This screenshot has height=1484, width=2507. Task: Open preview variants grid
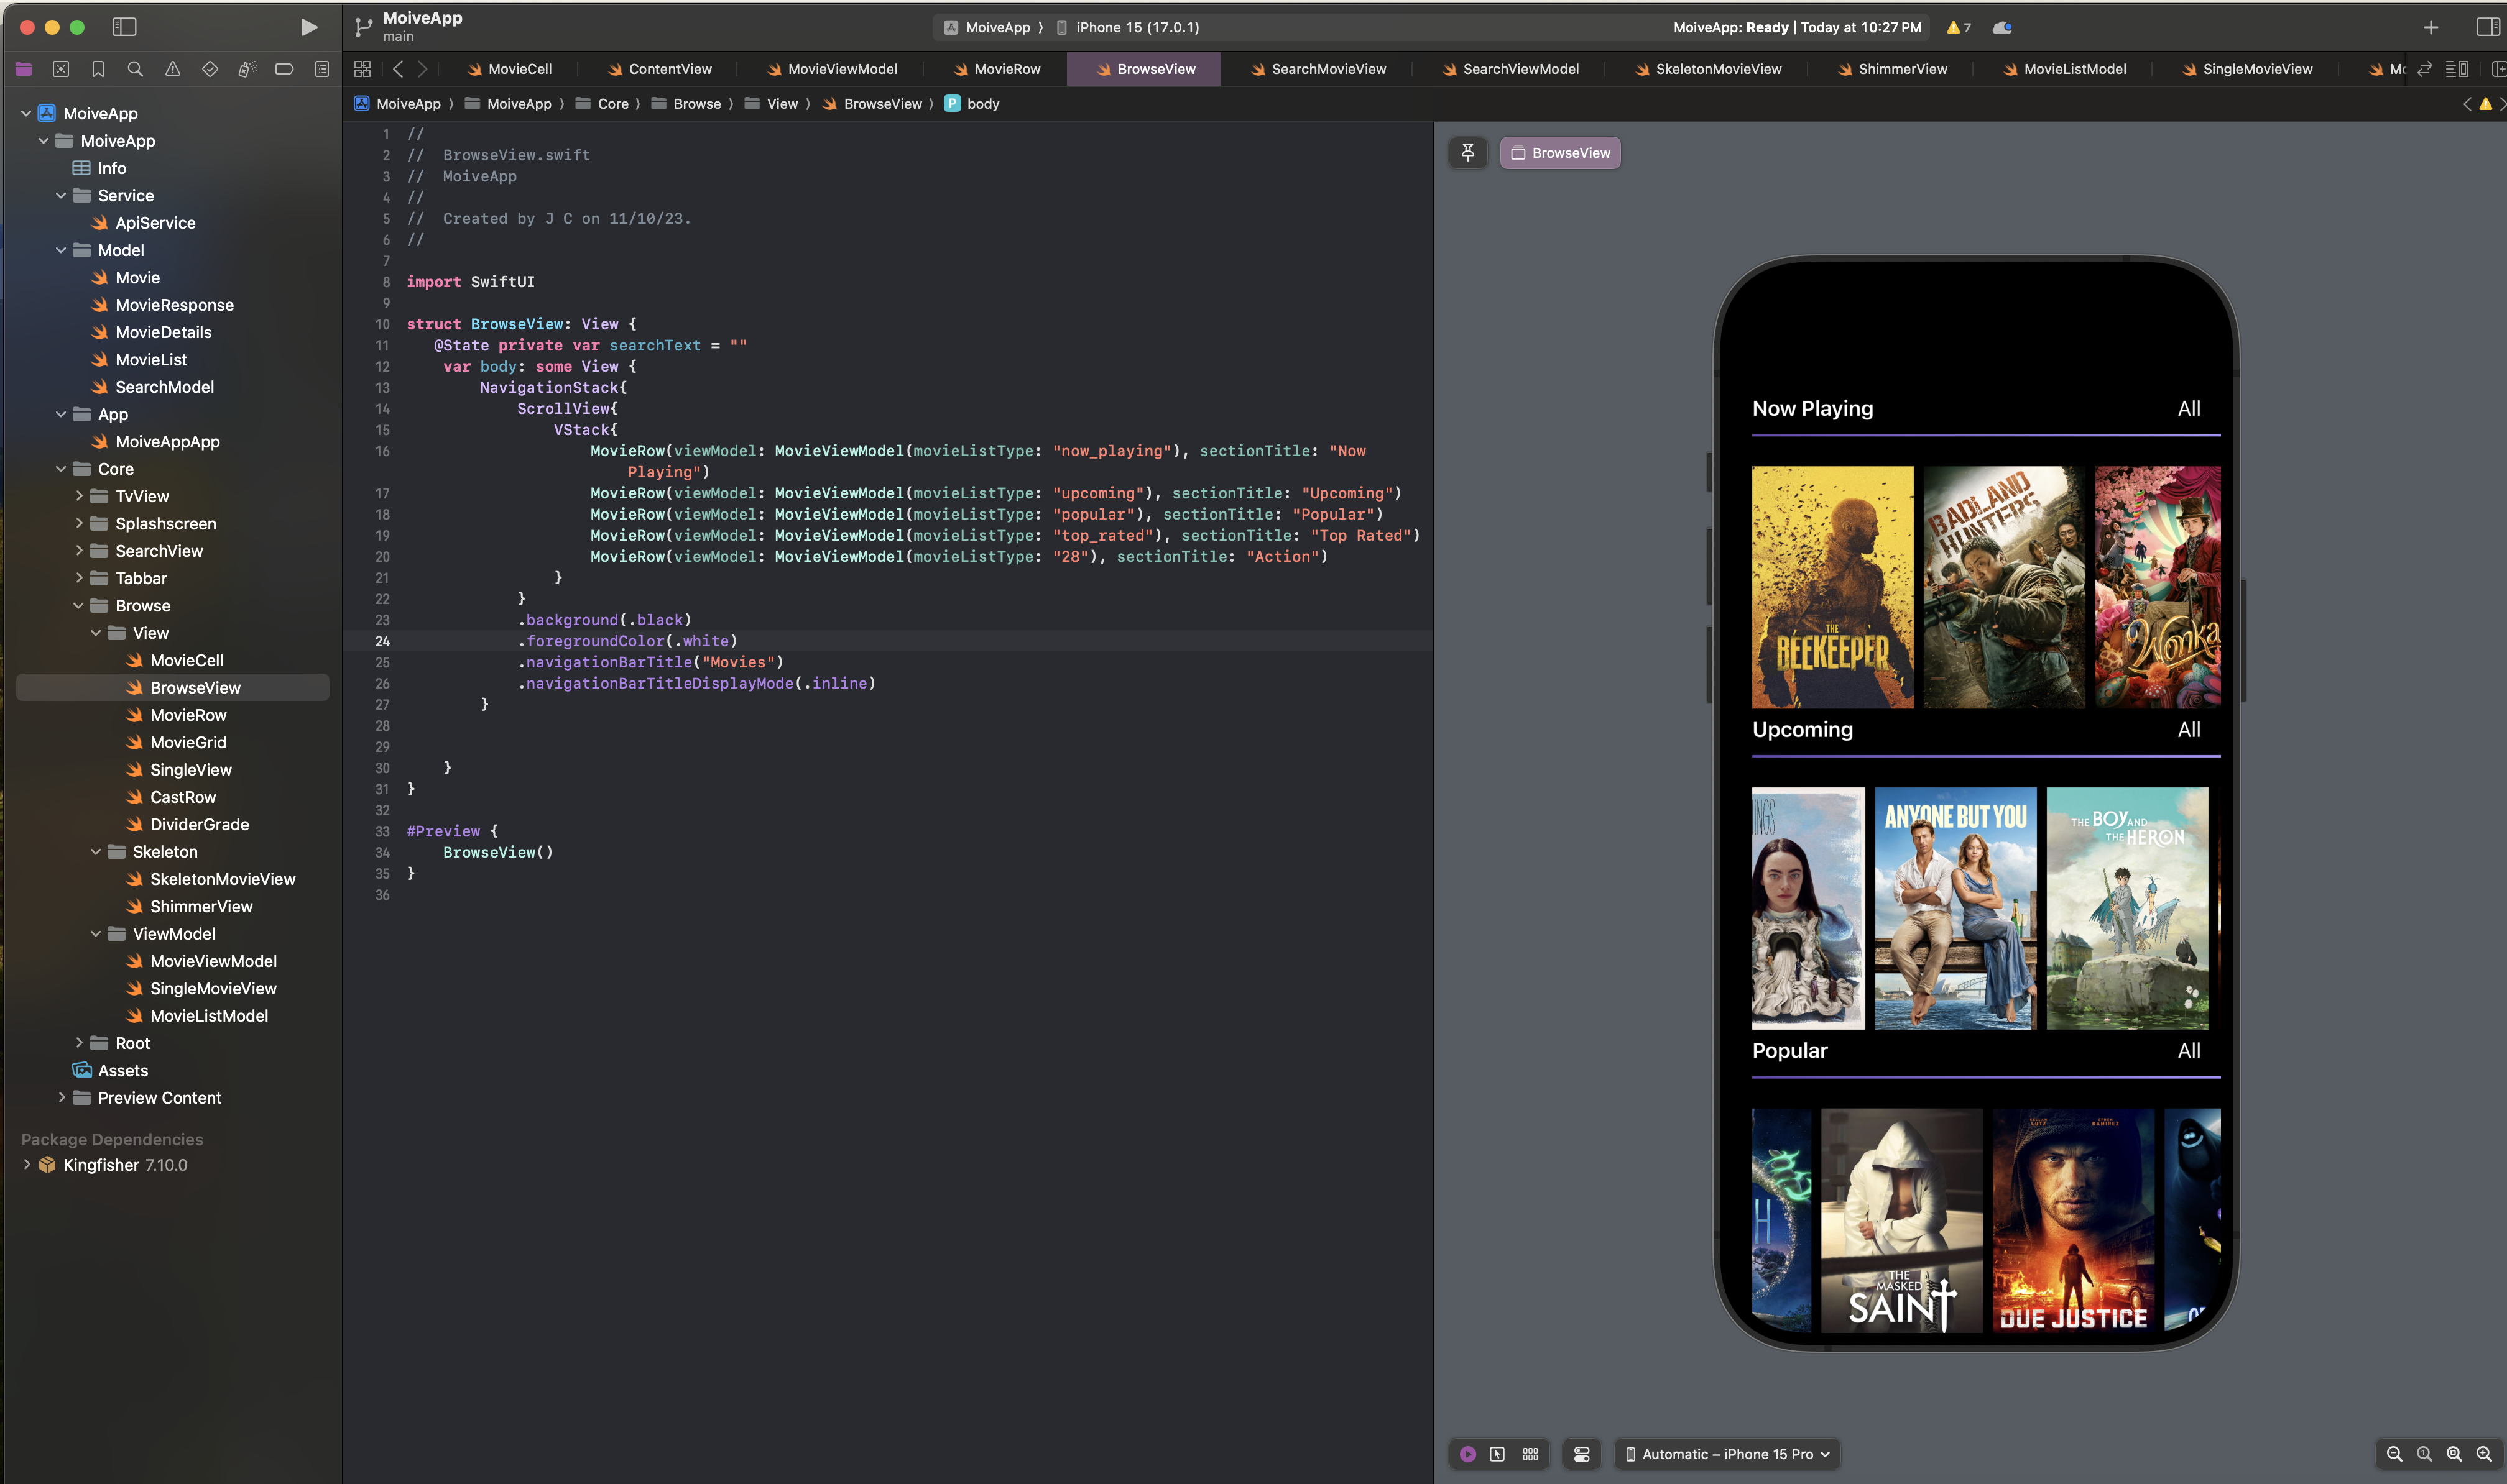1530,1454
